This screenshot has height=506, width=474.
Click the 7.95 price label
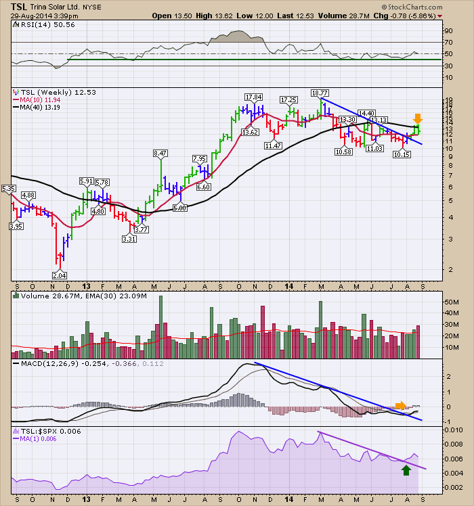199,159
